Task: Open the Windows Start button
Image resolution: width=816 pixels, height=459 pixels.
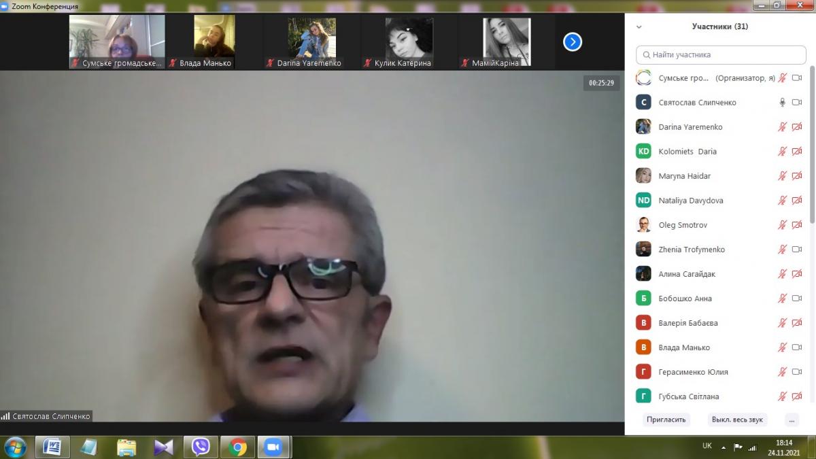Action: 15,447
